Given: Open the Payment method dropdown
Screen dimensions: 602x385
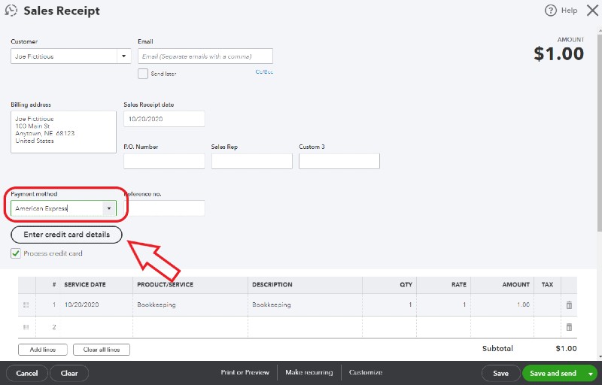Looking at the screenshot, I should [109, 208].
